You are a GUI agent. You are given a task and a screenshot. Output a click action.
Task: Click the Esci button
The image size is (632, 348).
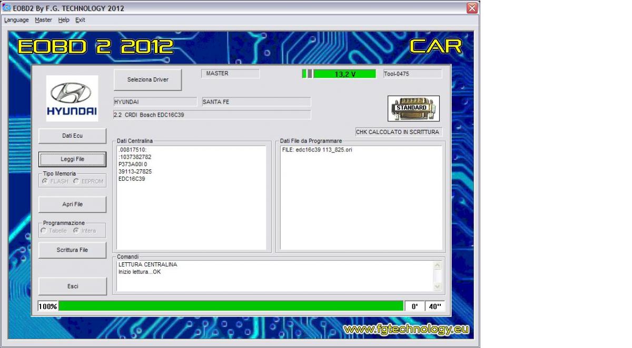(73, 286)
